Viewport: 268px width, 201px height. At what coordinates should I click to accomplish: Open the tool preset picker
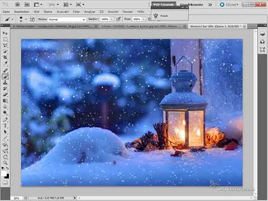click(9, 19)
